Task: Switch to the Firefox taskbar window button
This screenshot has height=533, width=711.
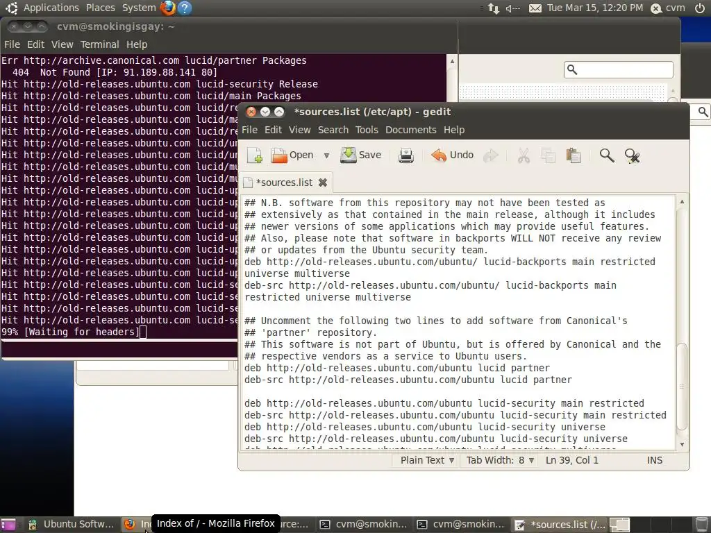Action: 136,525
